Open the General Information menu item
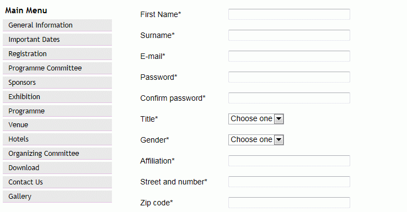Image resolution: width=407 pixels, height=212 pixels. point(57,25)
